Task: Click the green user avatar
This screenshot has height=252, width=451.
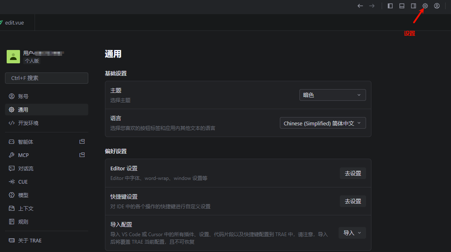Action: pyautogui.click(x=13, y=56)
